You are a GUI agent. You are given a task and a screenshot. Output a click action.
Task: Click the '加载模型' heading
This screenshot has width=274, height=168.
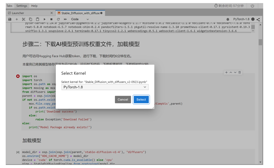[32, 140]
